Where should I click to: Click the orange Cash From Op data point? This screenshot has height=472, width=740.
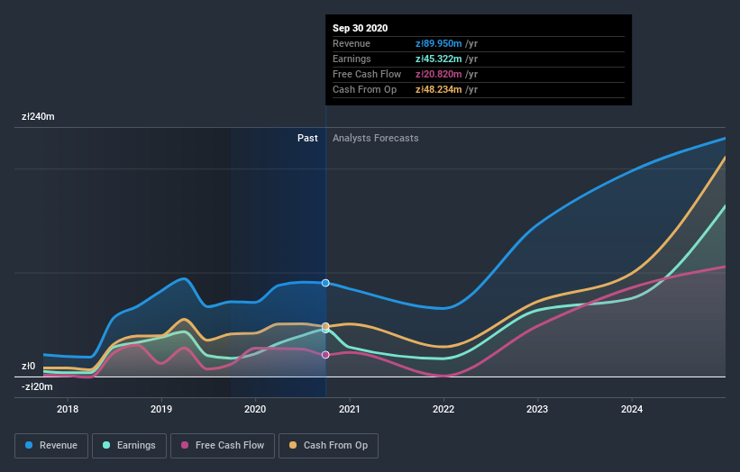pos(325,326)
